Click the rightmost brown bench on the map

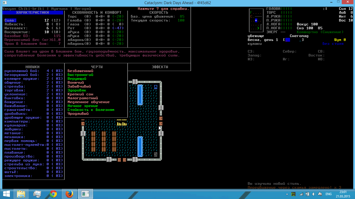point(114,141)
